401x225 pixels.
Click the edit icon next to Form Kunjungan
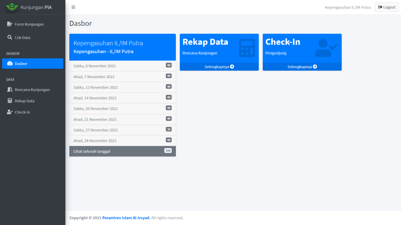[10, 24]
